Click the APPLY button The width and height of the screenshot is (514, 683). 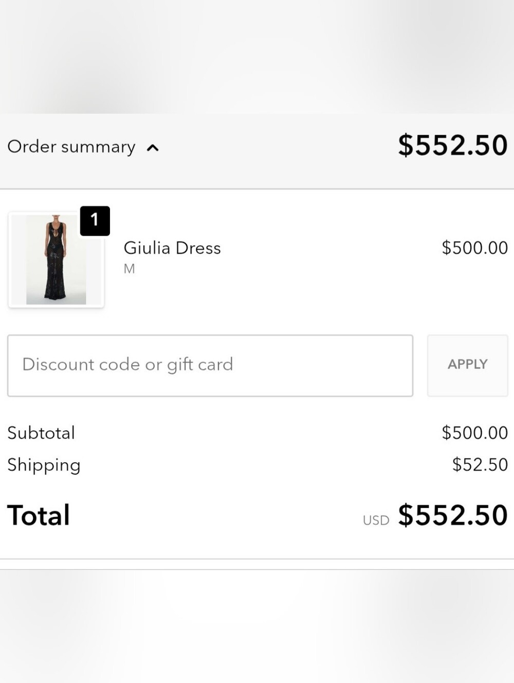[x=468, y=366]
